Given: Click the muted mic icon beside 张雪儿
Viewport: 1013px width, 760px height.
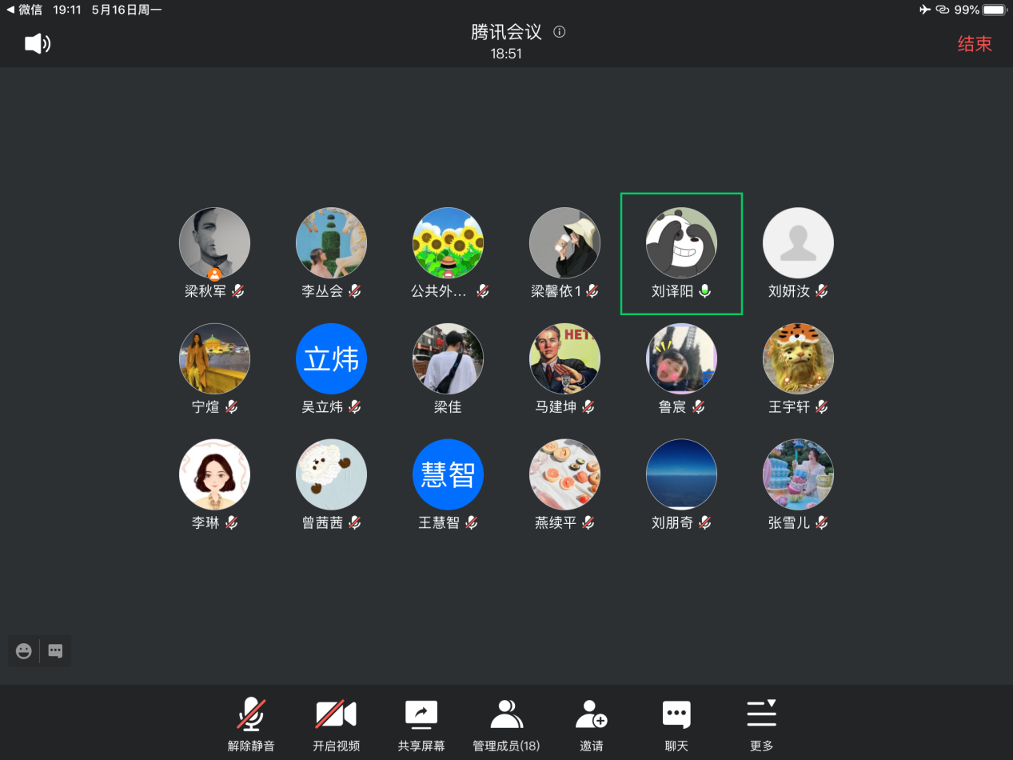Looking at the screenshot, I should 821,523.
